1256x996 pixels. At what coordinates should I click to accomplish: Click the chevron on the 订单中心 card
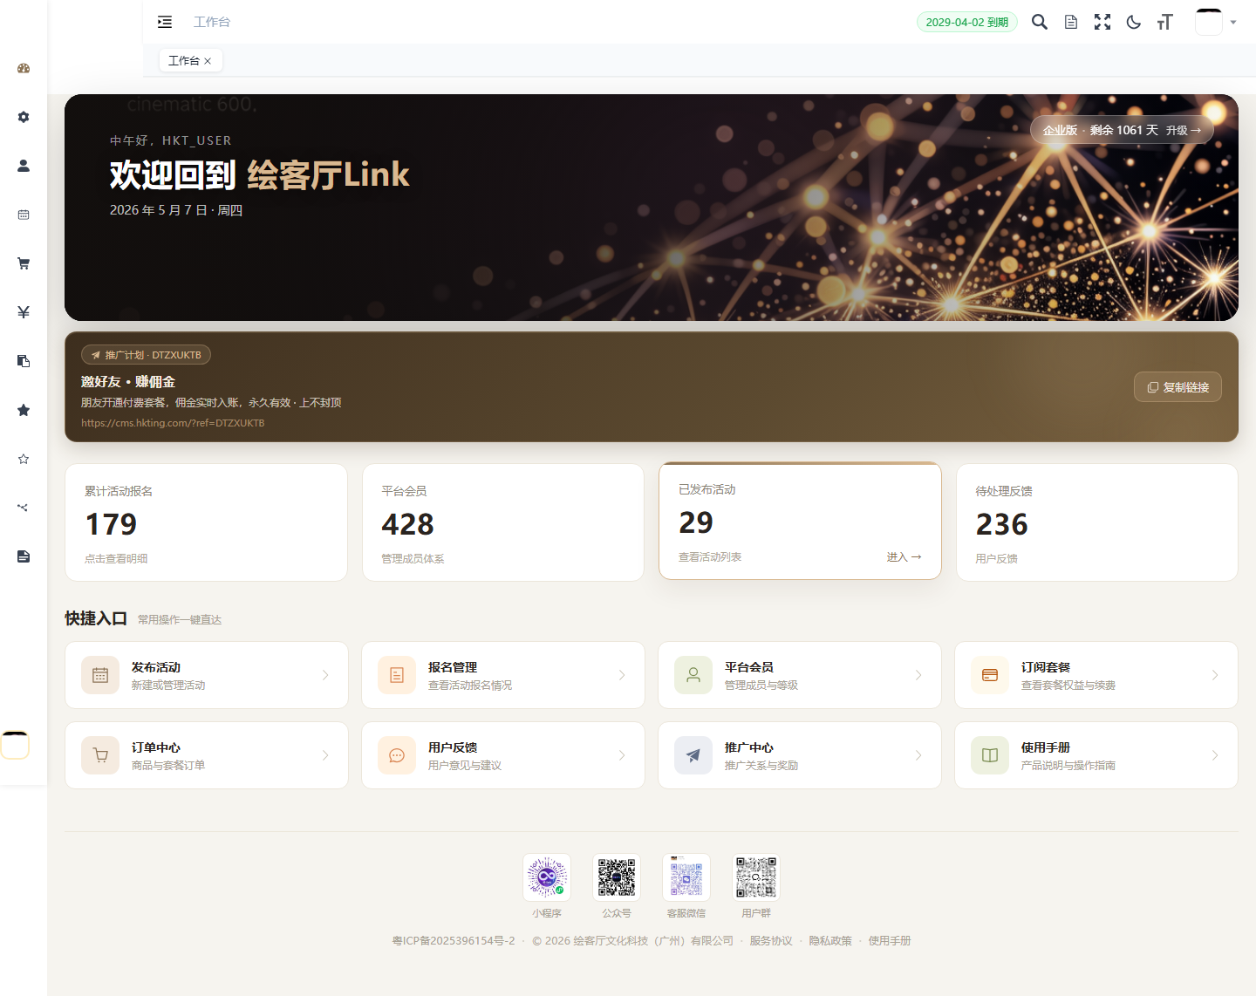tap(325, 755)
